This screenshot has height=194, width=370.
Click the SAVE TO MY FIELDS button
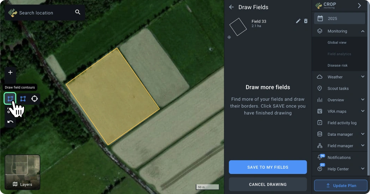268,167
